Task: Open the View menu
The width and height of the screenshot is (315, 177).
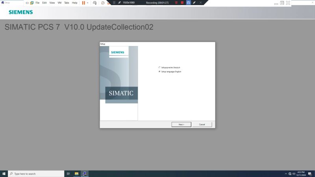Action: coord(52,3)
